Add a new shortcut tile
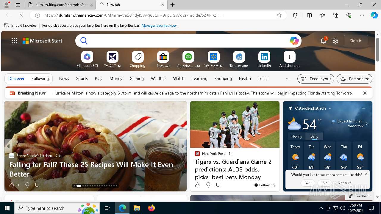This screenshot has height=214, width=381. tap(289, 59)
